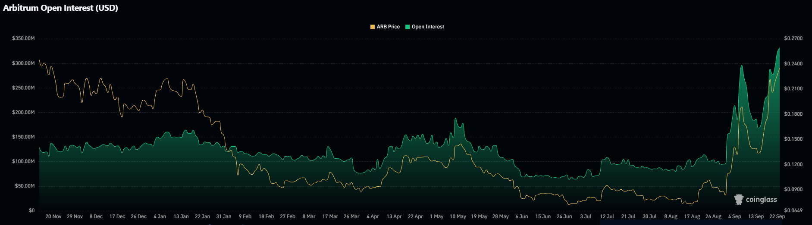The height and width of the screenshot is (225, 812).
Task: Click the $350.00M left axis label
Action: [23, 39]
